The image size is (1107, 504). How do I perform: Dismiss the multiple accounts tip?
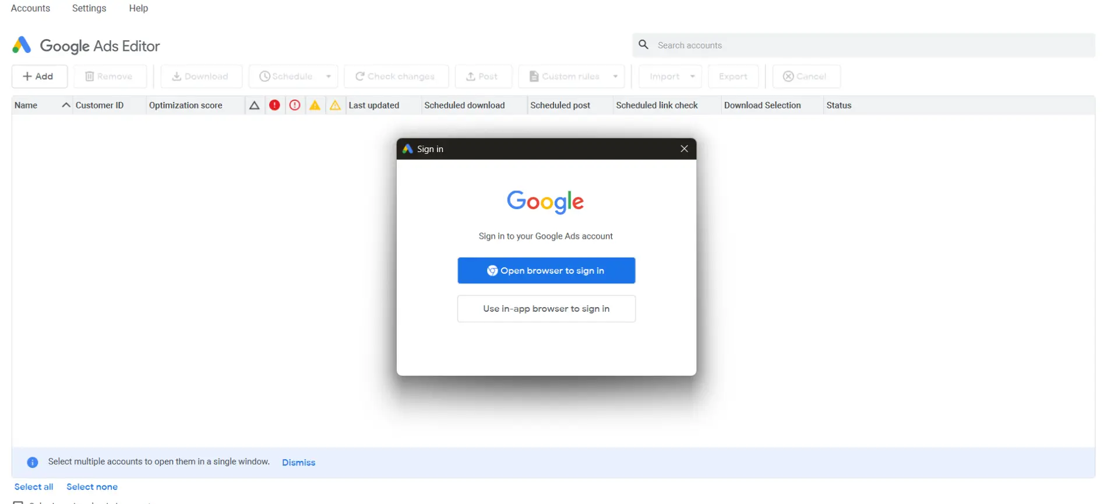[298, 463]
